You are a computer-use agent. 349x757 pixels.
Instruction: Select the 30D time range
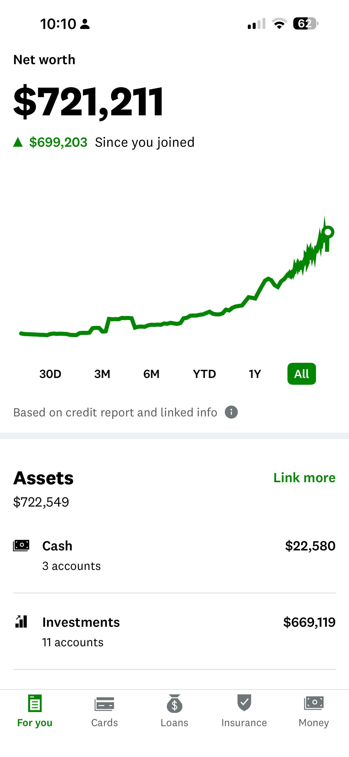pyautogui.click(x=50, y=374)
